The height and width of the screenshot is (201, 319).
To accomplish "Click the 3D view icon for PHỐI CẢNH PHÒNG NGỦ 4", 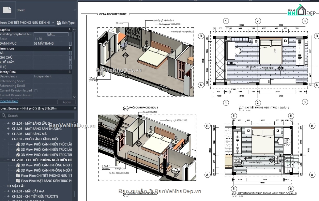I will coord(18,171).
